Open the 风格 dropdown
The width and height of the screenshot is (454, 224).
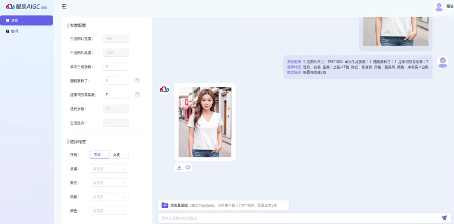pos(109,197)
